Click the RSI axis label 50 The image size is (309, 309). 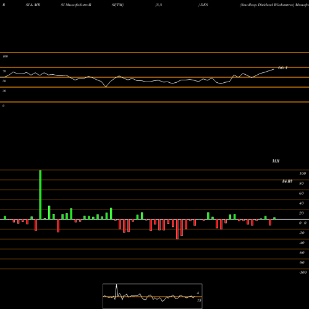point(4,81)
